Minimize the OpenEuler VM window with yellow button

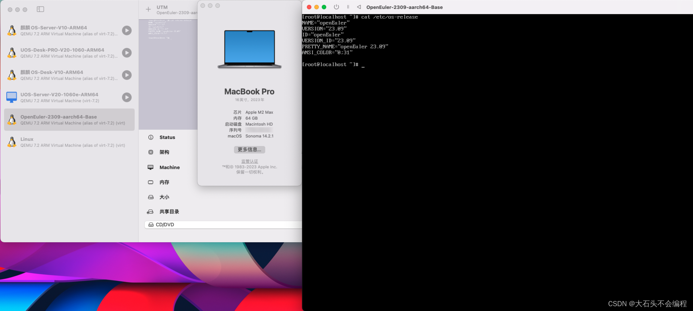(x=317, y=7)
